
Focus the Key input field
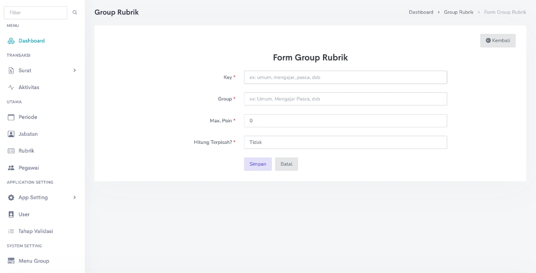[x=345, y=77]
